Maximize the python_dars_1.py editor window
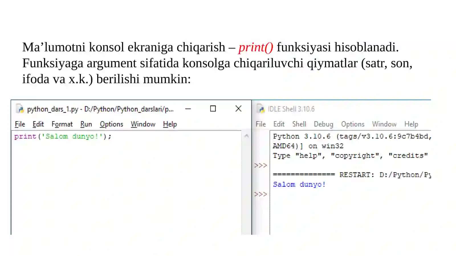 point(213,109)
